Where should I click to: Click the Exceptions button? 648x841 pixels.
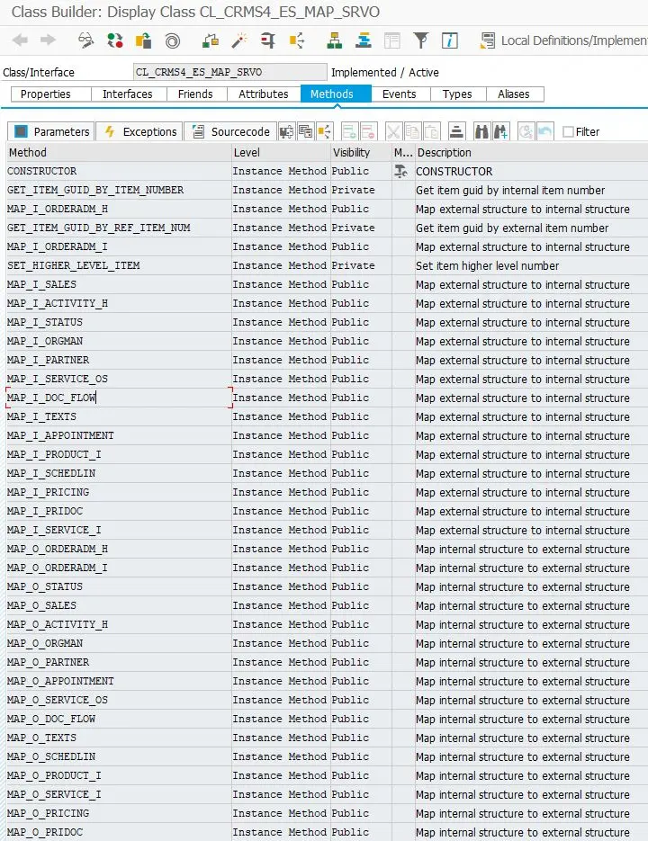point(139,131)
